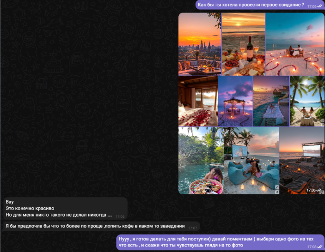Open the bedroom with rose petals photo
The width and height of the screenshot is (325, 252).
(x=197, y=101)
